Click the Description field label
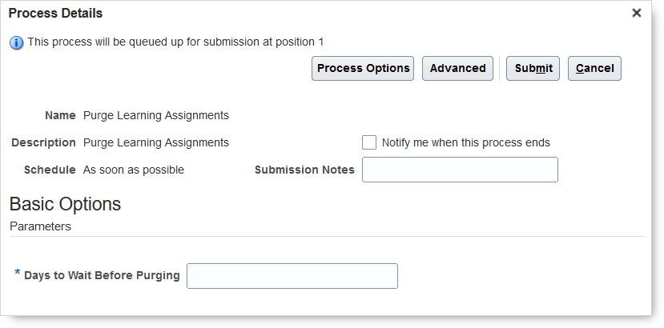The image size is (664, 328). 43,142
